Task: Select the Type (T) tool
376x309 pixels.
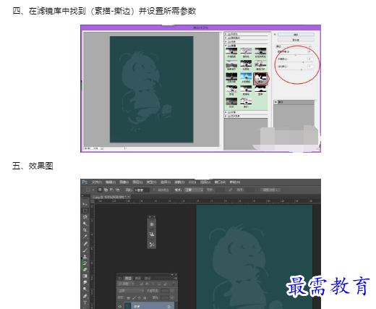Action: click(x=85, y=302)
